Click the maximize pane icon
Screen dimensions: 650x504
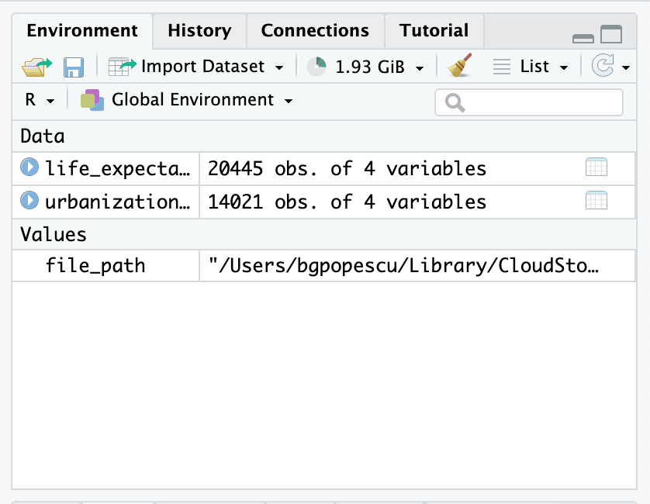coord(611,35)
